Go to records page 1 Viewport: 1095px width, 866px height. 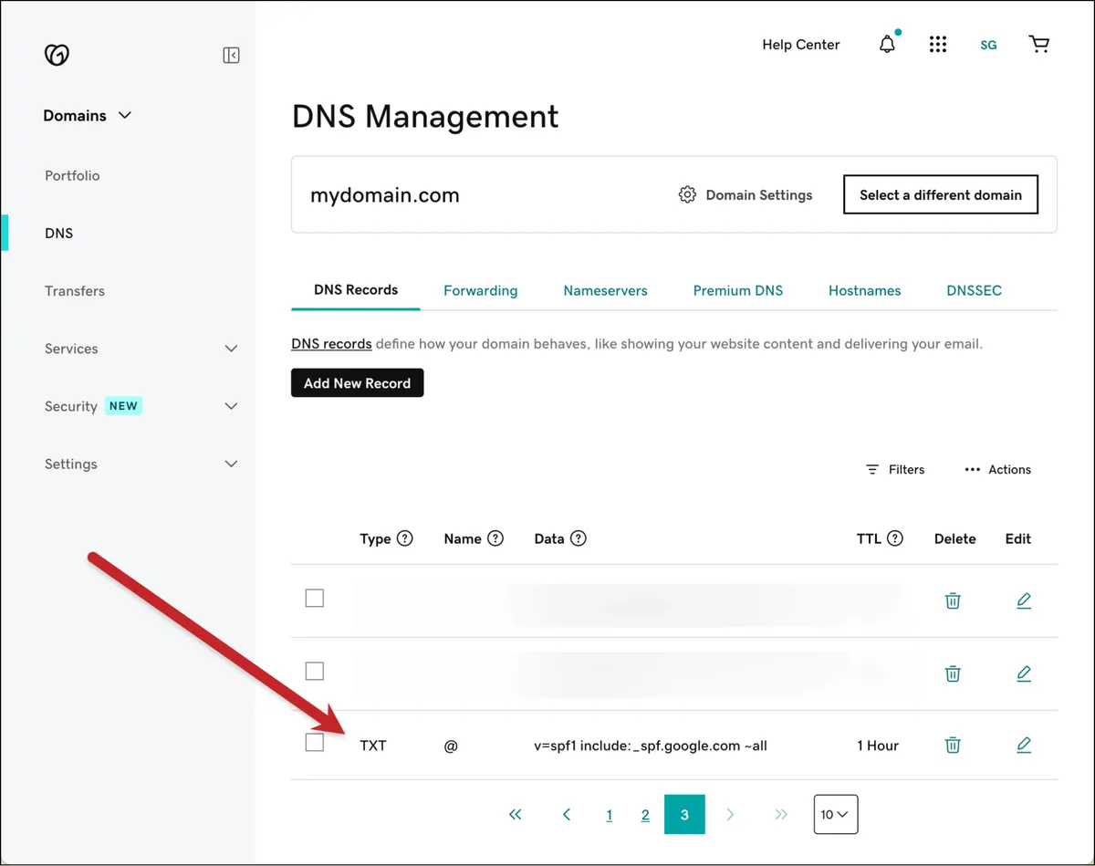pos(610,815)
